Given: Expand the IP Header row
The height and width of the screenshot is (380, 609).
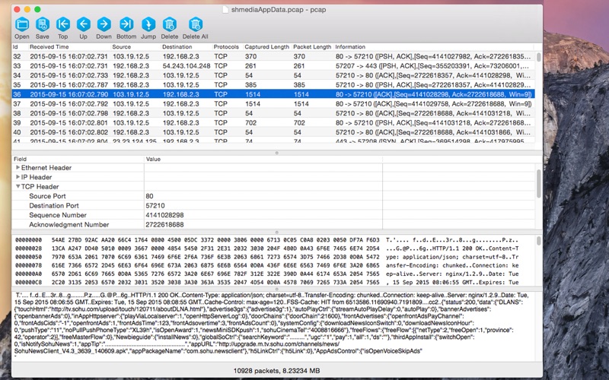Looking at the screenshot, I should pyautogui.click(x=18, y=177).
